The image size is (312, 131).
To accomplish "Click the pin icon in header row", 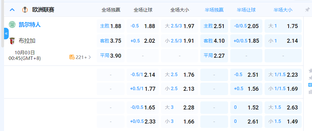I will coord(307,10).
